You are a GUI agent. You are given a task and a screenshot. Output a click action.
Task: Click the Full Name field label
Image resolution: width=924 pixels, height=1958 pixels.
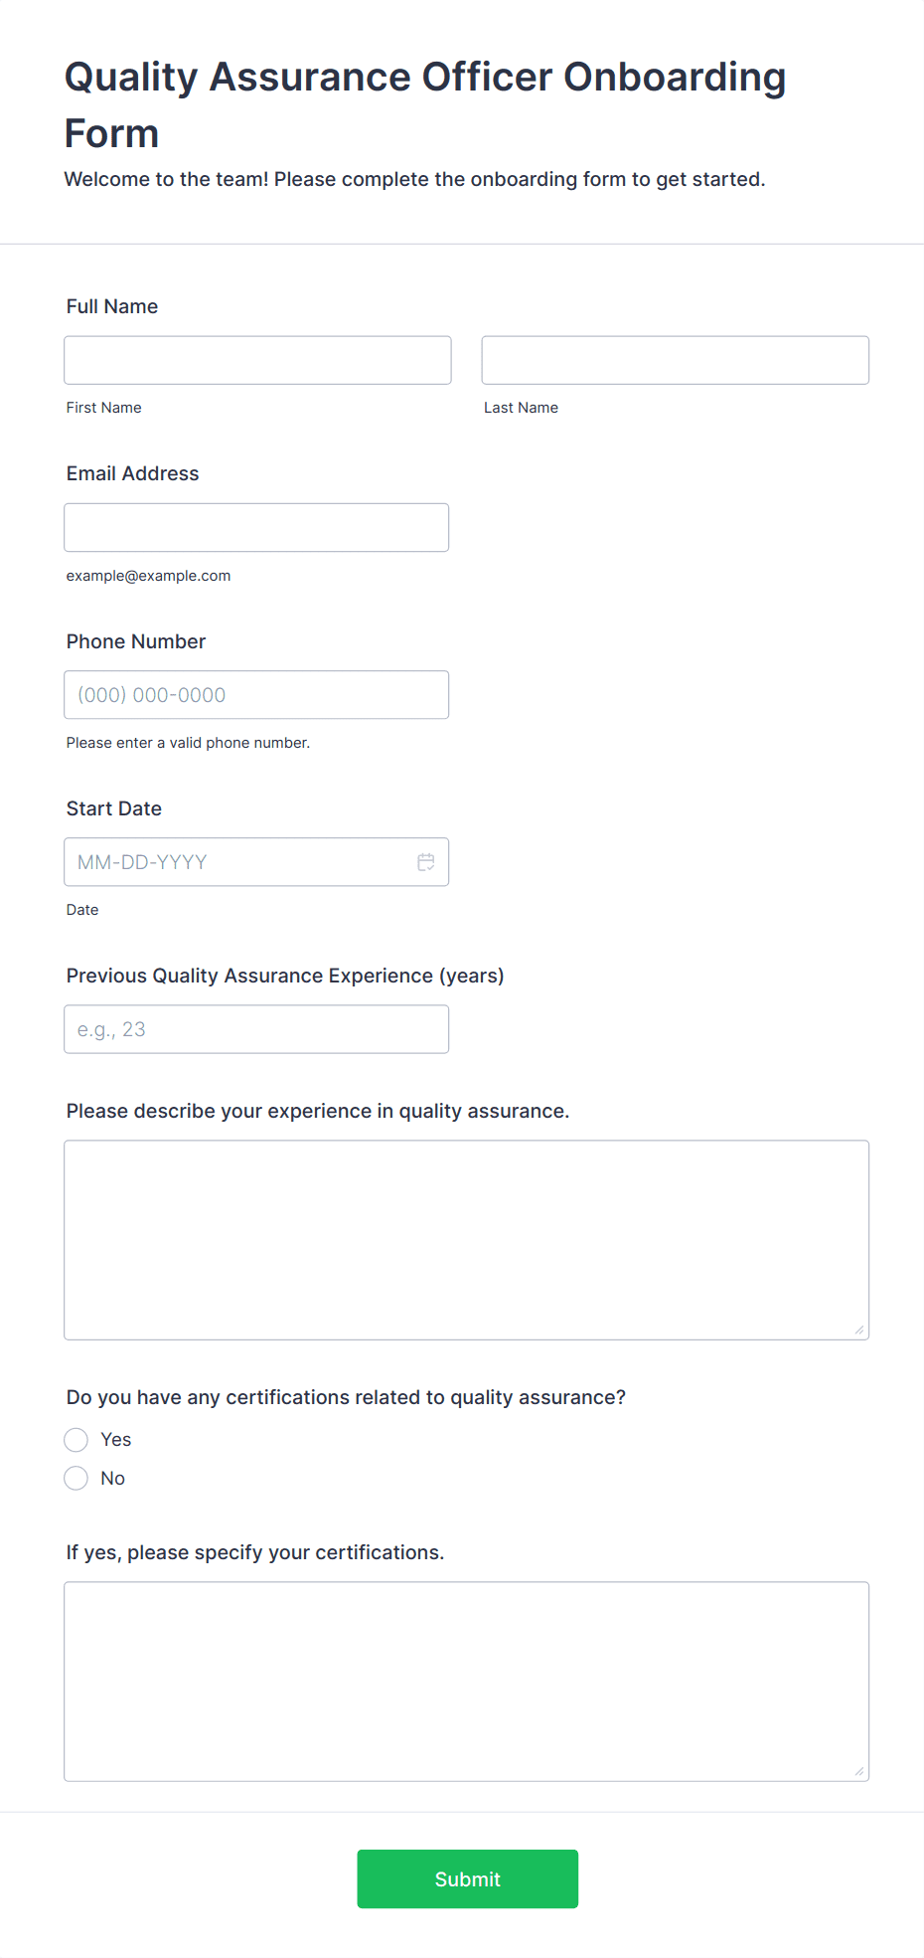[112, 306]
